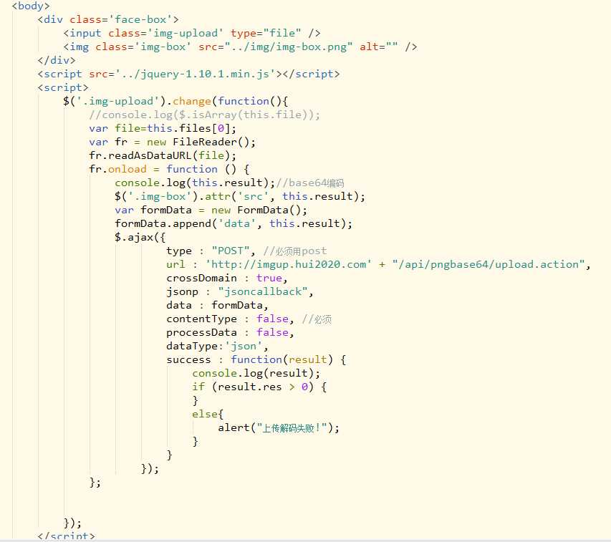This screenshot has width=611, height=542.
Task: Click the console.log(result) line
Action: click(256, 373)
